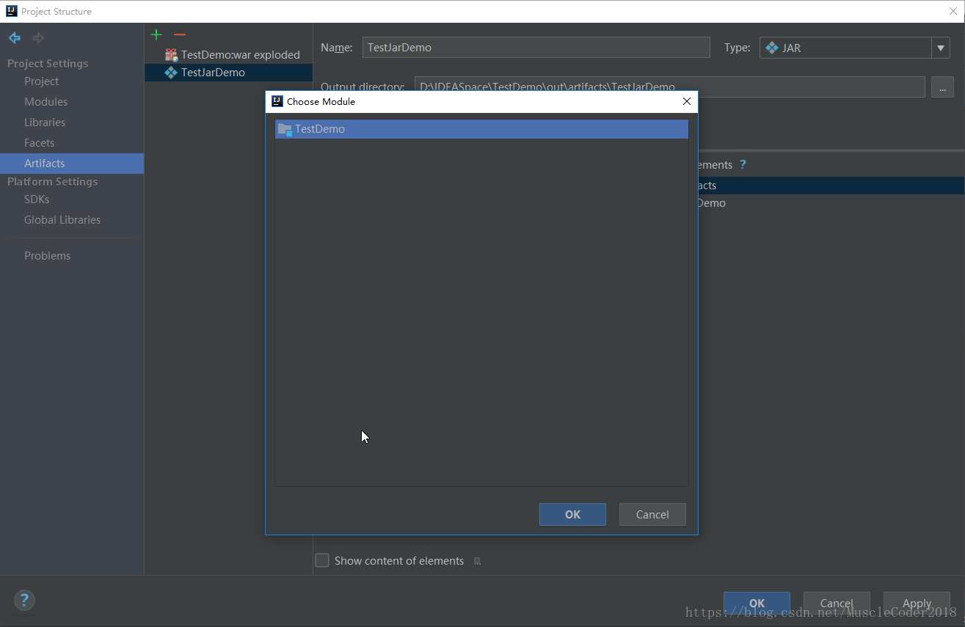Select TestDemo module in Choose Module list
The image size is (965, 627).
320,129
